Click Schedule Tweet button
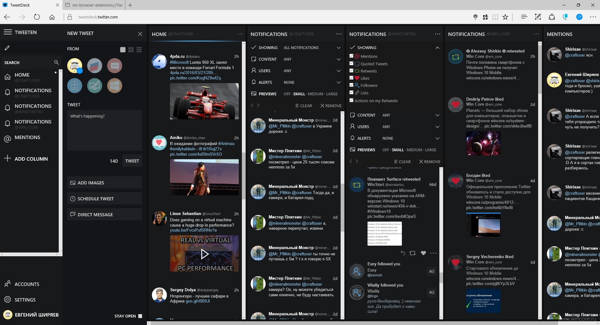The image size is (600, 325). (104, 198)
